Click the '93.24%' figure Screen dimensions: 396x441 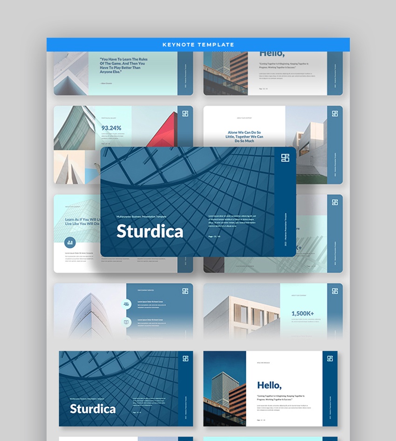click(x=111, y=128)
